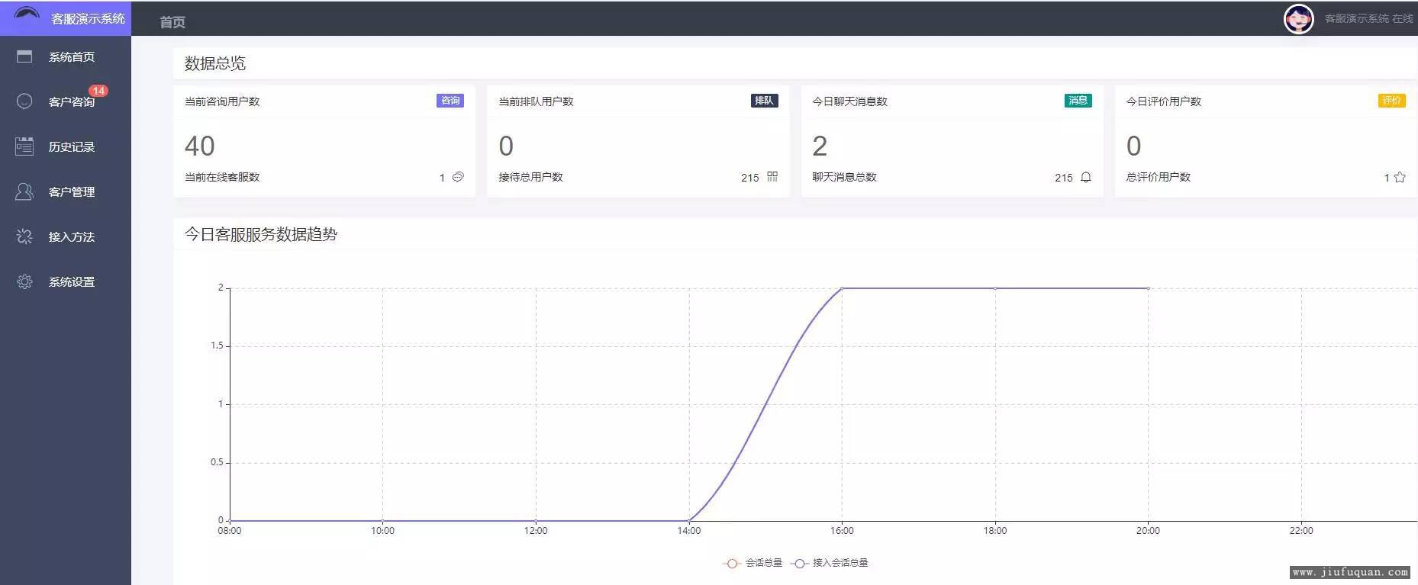This screenshot has height=585, width=1418.
Task: Click the 客户管理 person icon
Action: [24, 191]
